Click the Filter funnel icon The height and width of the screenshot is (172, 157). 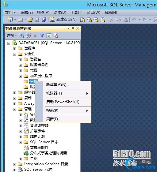pyautogui.click(x=42, y=36)
